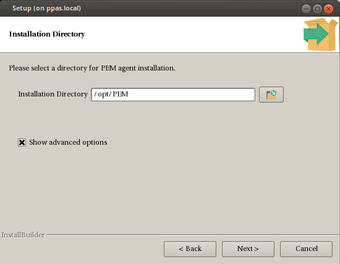Click the green arrow on package logo
Image resolution: width=340 pixels, height=264 pixels.
tap(316, 34)
